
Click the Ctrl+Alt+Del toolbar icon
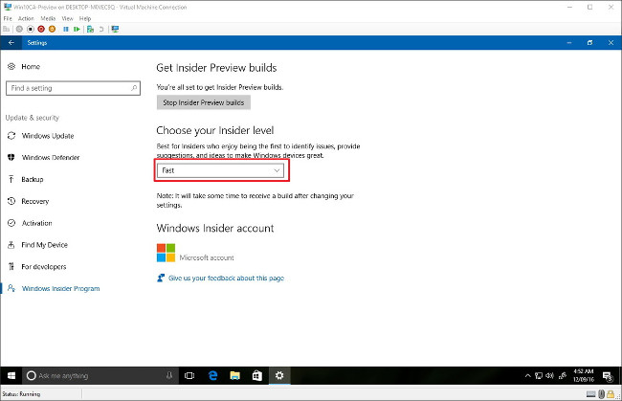[6, 29]
